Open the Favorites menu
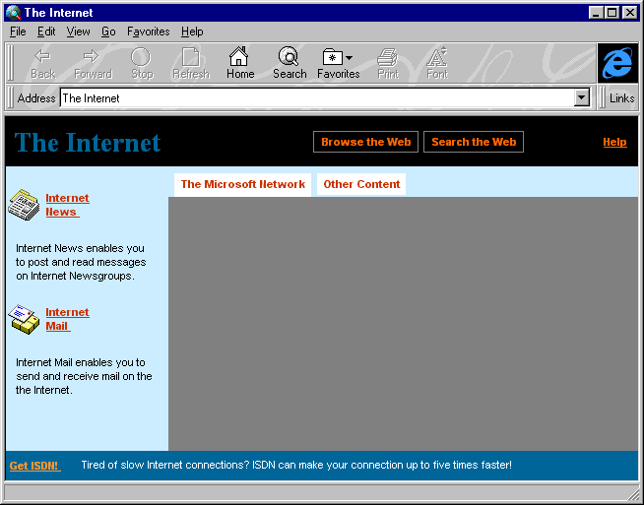This screenshot has width=644, height=505. [149, 32]
